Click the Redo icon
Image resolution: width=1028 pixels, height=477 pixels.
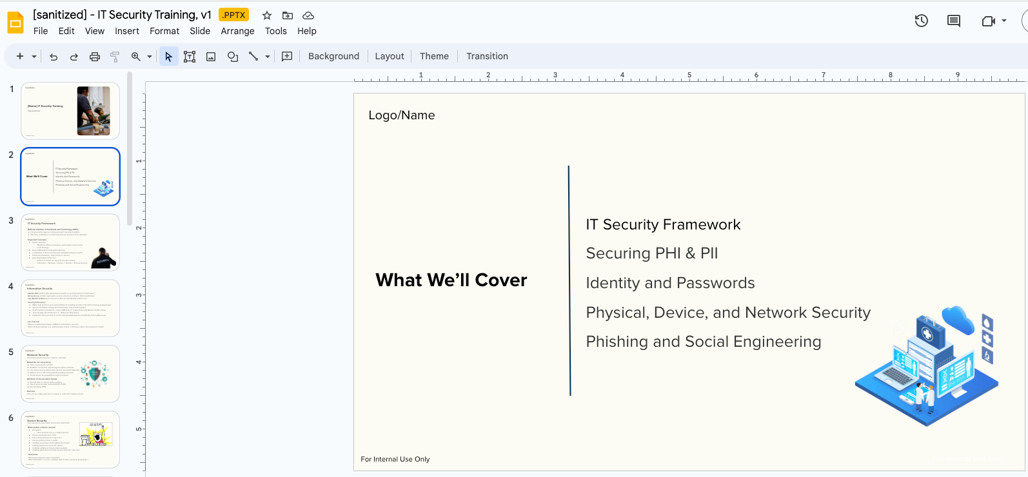coord(74,57)
